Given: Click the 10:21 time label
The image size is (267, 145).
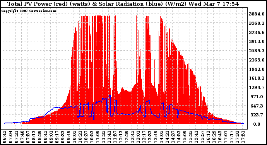Looking at the screenshot, I should tap(80, 137).
